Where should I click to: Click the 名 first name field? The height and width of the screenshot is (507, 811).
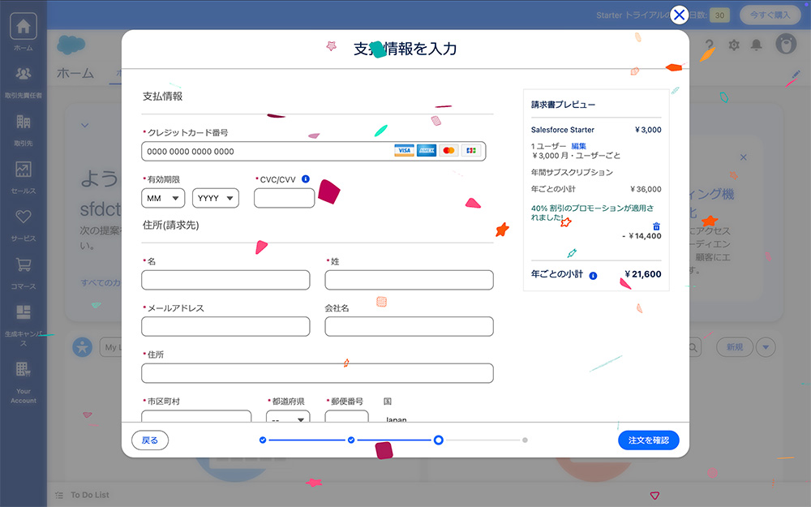pos(225,280)
